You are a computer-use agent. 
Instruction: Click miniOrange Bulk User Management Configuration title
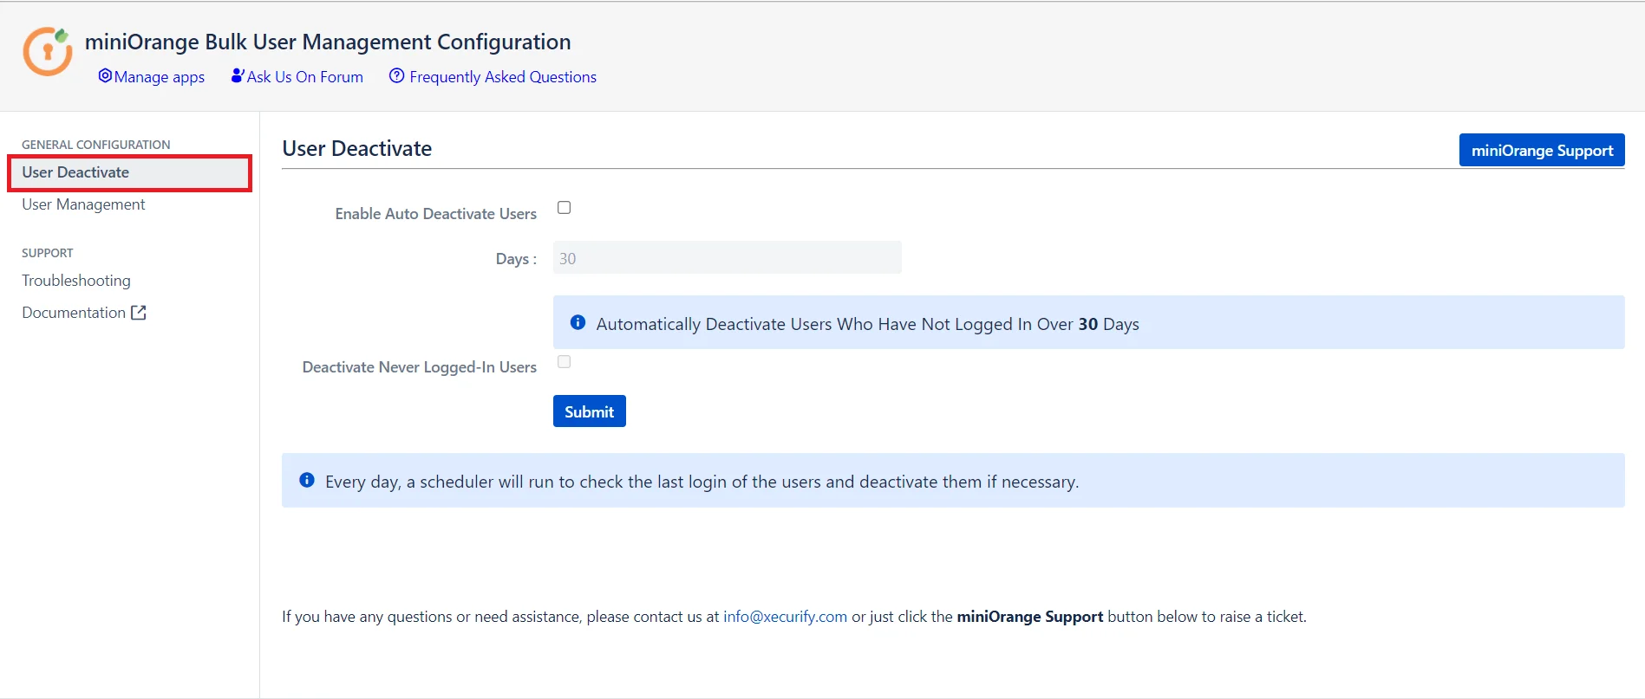328,42
